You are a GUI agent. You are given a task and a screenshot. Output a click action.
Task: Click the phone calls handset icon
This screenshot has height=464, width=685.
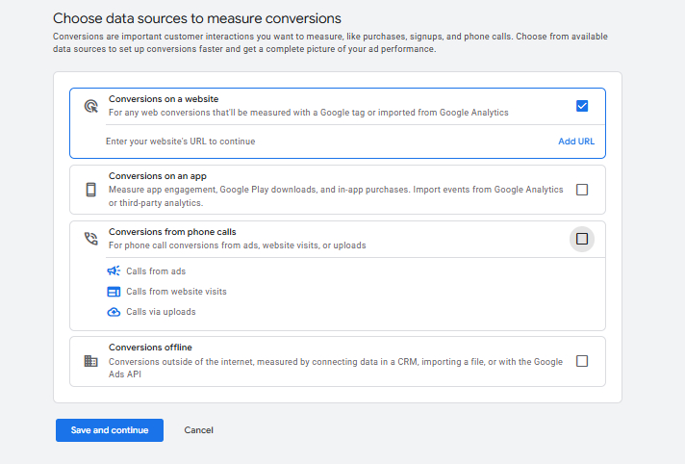pos(91,239)
